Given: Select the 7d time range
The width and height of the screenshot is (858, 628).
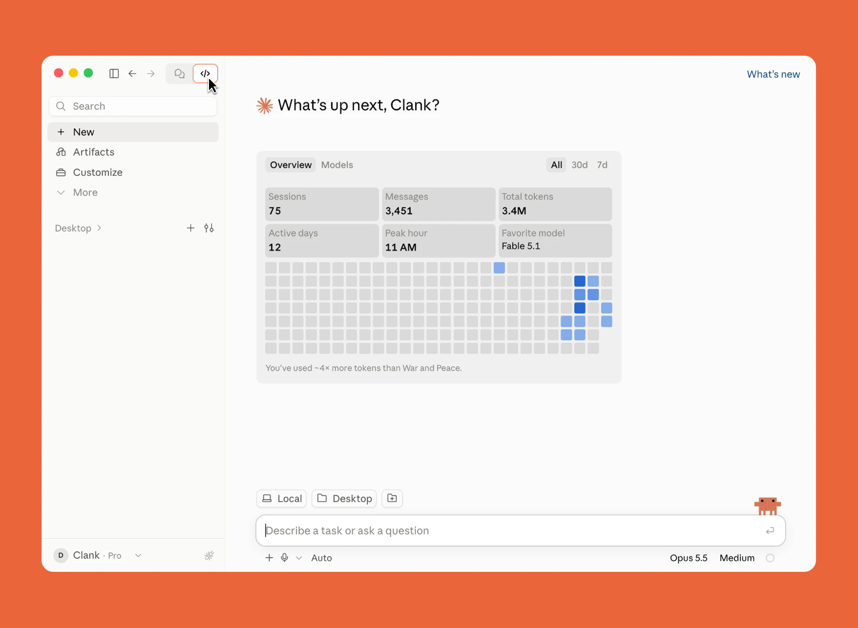Looking at the screenshot, I should (602, 165).
